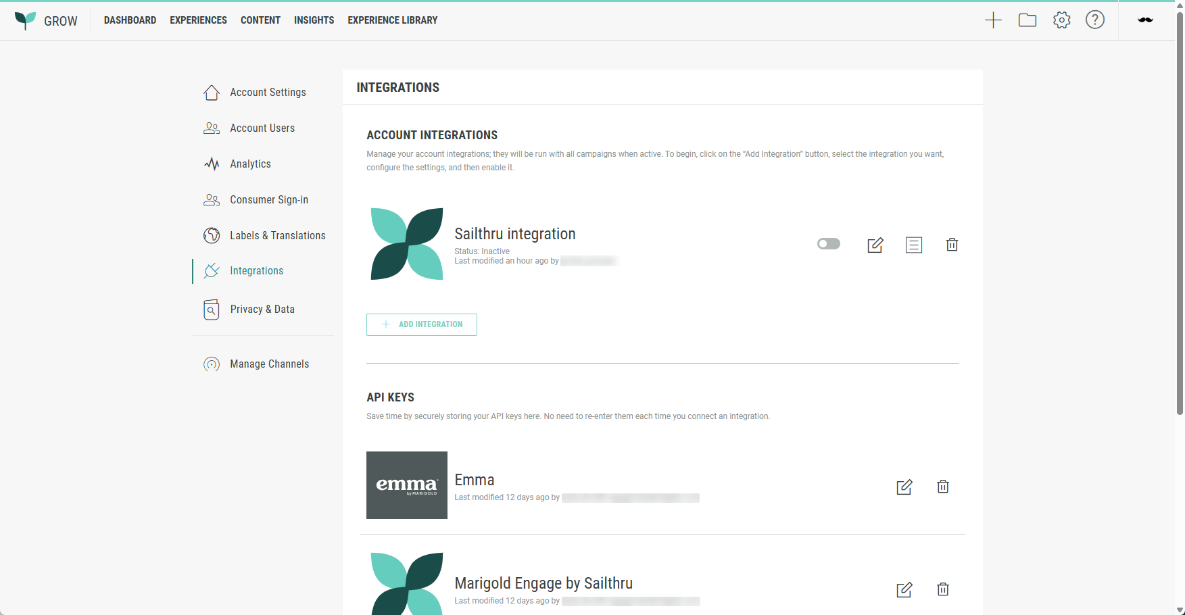Toggle the Sailthru integration active switch
This screenshot has width=1185, height=615.
coord(828,244)
